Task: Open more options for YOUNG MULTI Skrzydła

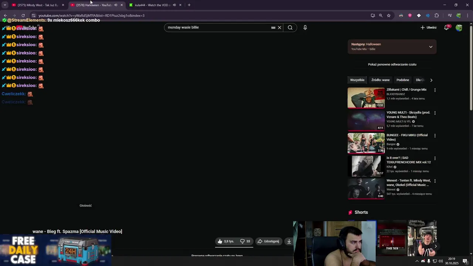Action: [x=435, y=113]
